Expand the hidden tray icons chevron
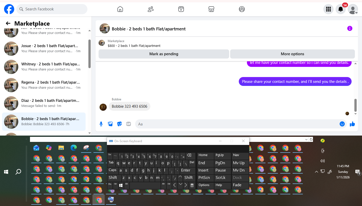Screen dimensions: 362x206 coord(316,172)
